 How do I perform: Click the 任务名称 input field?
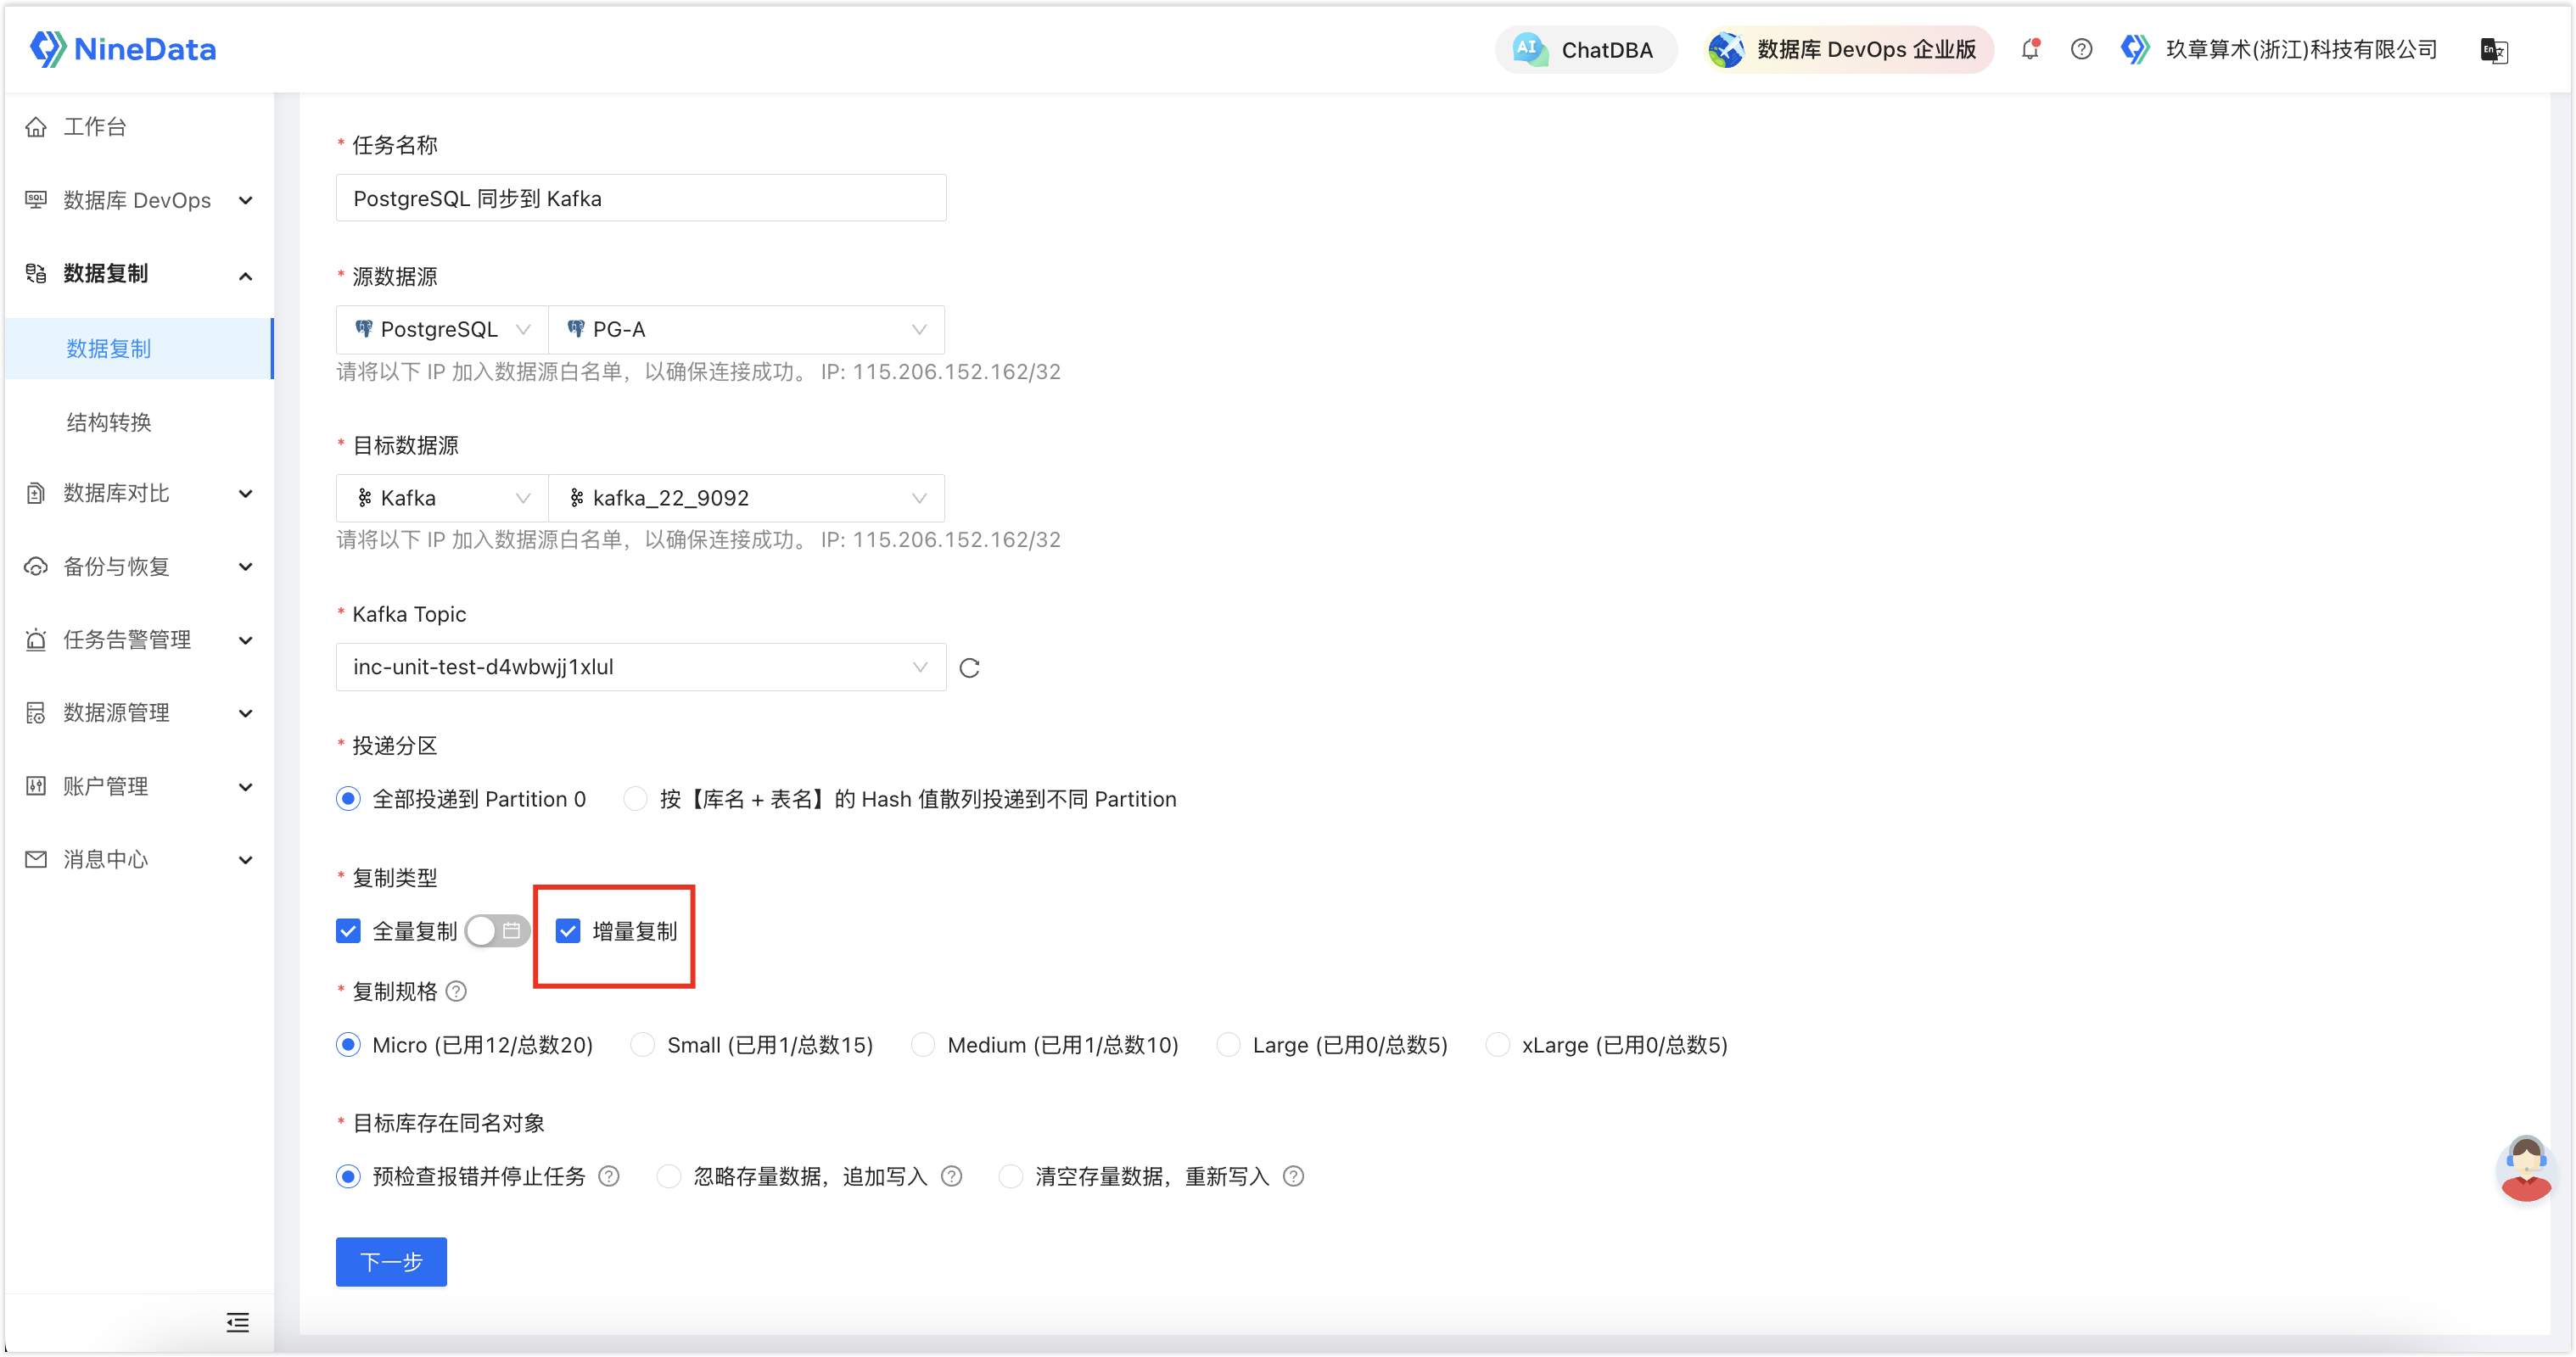641,198
